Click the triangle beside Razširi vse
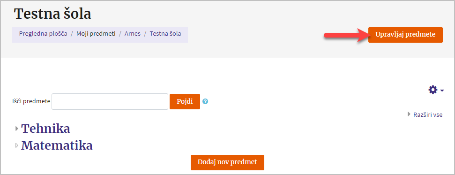Screen dimensions: 455x175 coord(409,114)
